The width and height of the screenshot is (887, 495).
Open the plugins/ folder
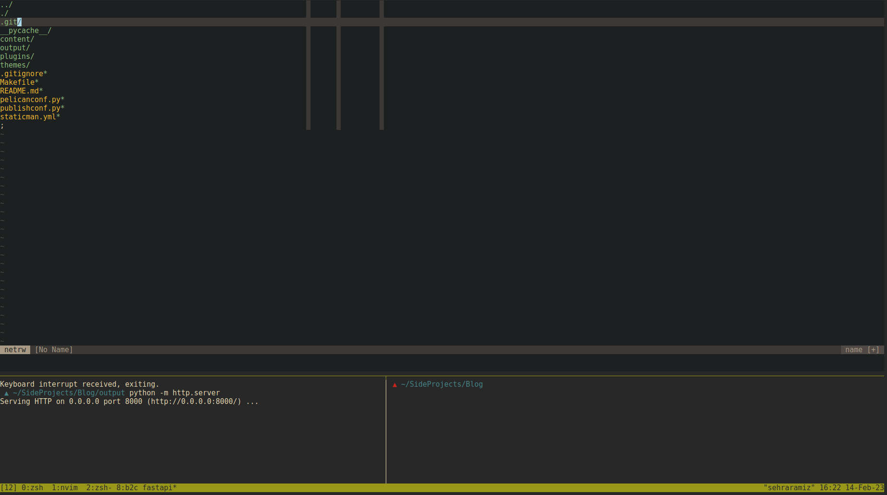coord(17,57)
